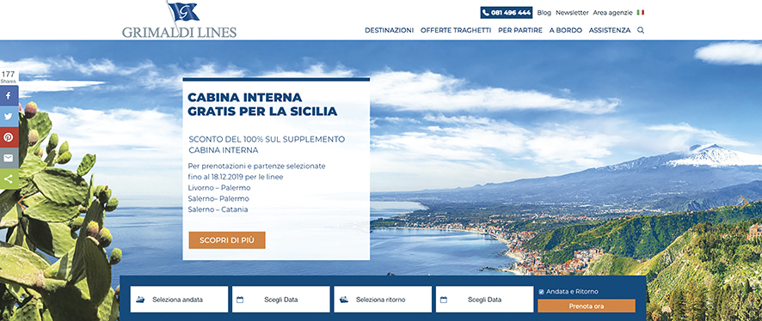This screenshot has width=762, height=321.
Task: Share by email from side bar
Action: pyautogui.click(x=9, y=158)
